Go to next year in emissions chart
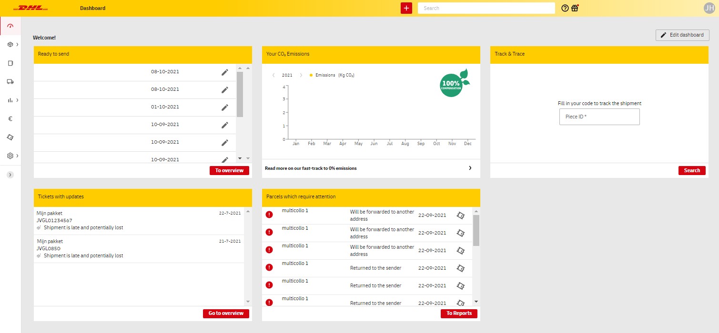 301,75
